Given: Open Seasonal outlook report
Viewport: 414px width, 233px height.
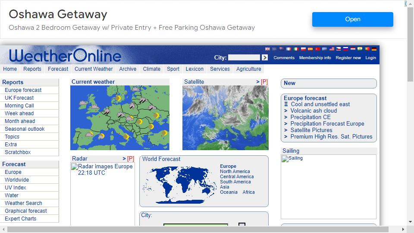Looking at the screenshot, I should coord(25,129).
